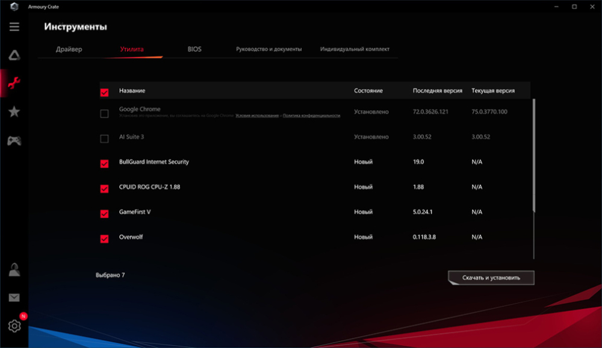Maximize the Armoury Crate window
The width and height of the screenshot is (602, 348).
pos(574,7)
